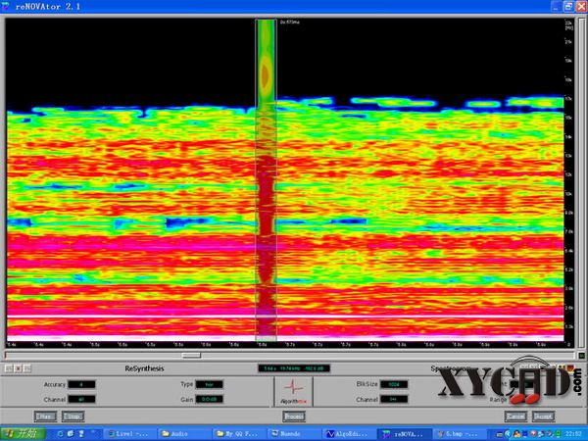Click the Gain value field
Viewport: 588px width, 441px height.
point(210,400)
